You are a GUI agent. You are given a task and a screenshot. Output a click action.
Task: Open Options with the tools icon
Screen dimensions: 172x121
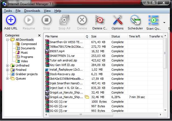118,20
